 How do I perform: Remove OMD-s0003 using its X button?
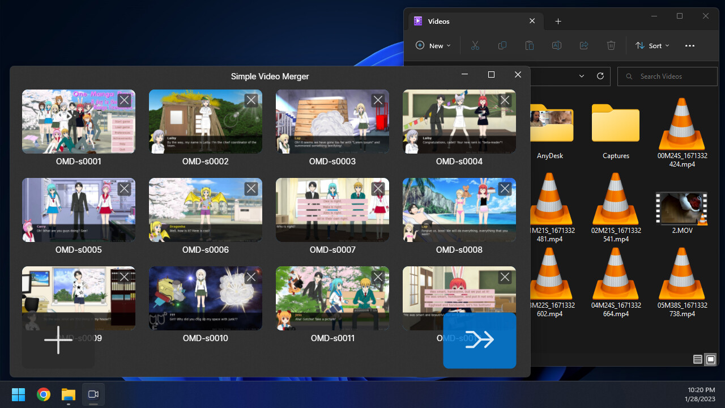tap(377, 100)
